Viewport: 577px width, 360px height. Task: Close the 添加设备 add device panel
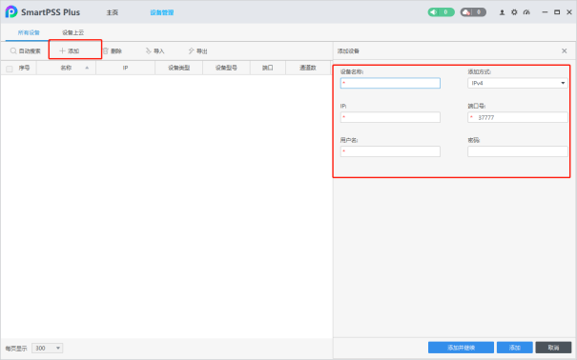click(564, 51)
